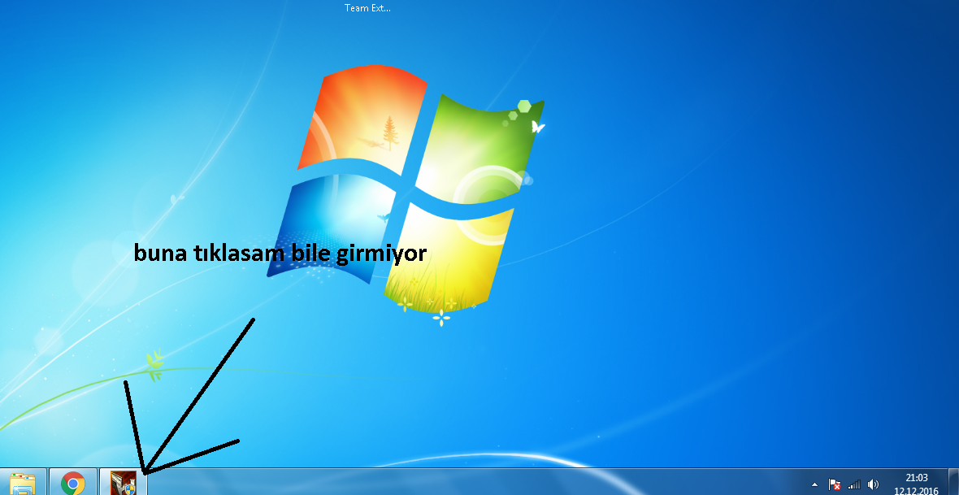Click the Show desktop strip at the taskbar end
This screenshot has height=495, width=959.
tap(953, 482)
